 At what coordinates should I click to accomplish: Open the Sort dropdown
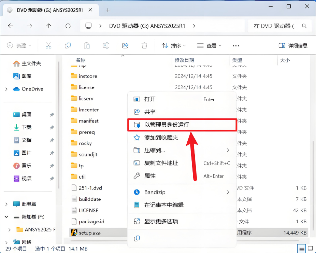173,46
